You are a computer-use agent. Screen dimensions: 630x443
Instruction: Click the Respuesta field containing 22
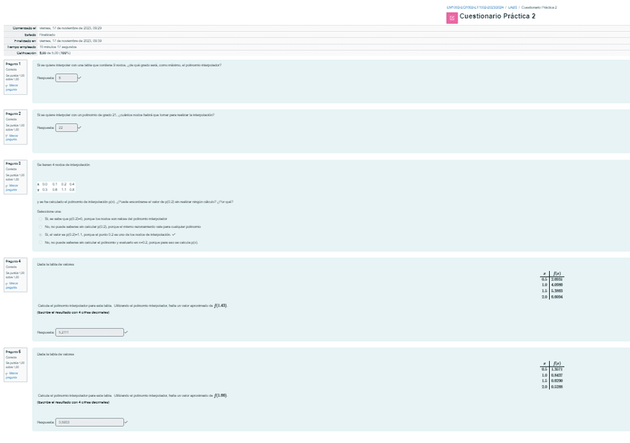(x=66, y=128)
